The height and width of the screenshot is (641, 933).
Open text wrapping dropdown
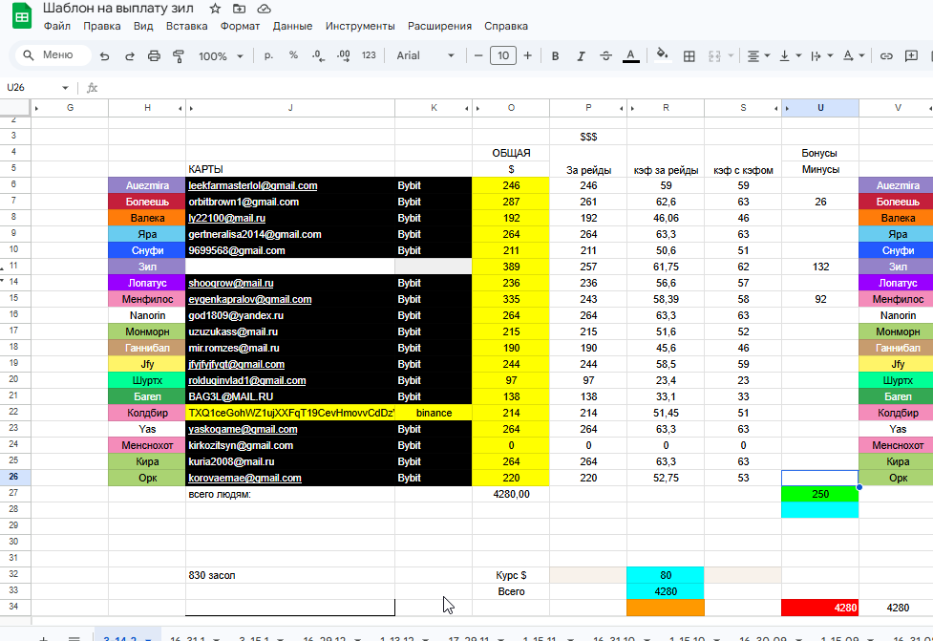(x=821, y=56)
